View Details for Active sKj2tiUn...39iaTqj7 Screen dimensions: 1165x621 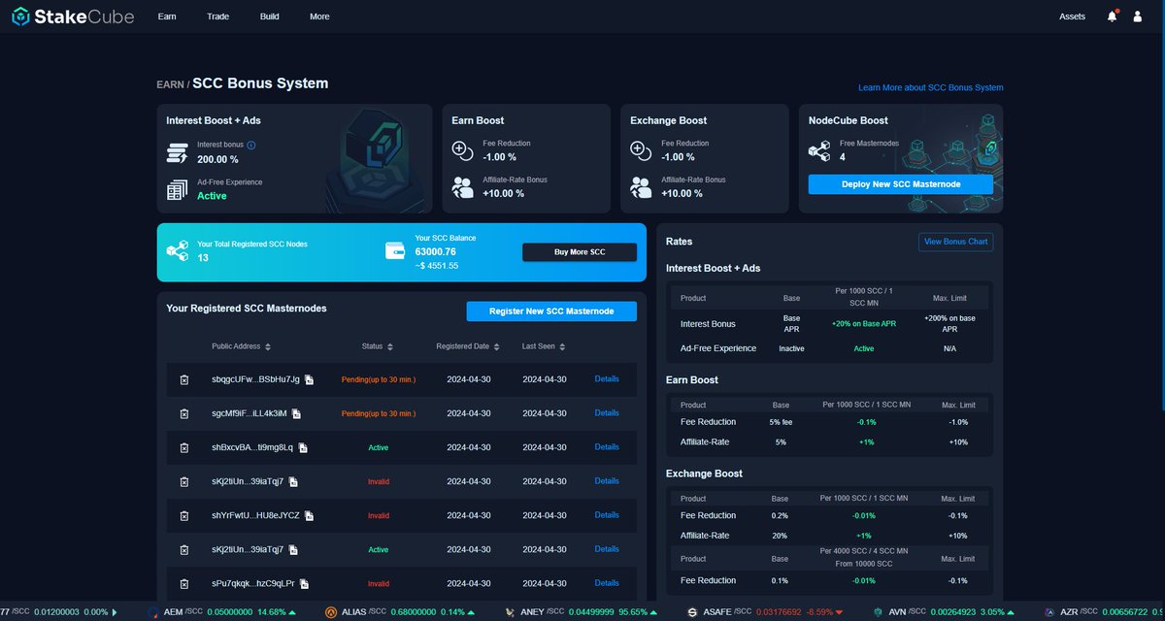pos(607,549)
